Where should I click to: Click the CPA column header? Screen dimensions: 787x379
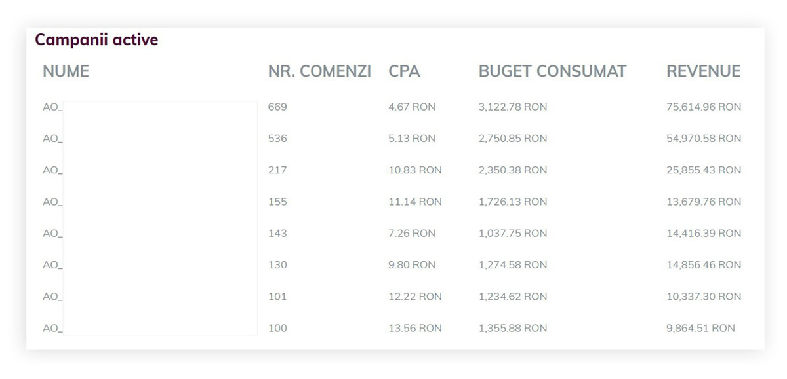pos(404,71)
